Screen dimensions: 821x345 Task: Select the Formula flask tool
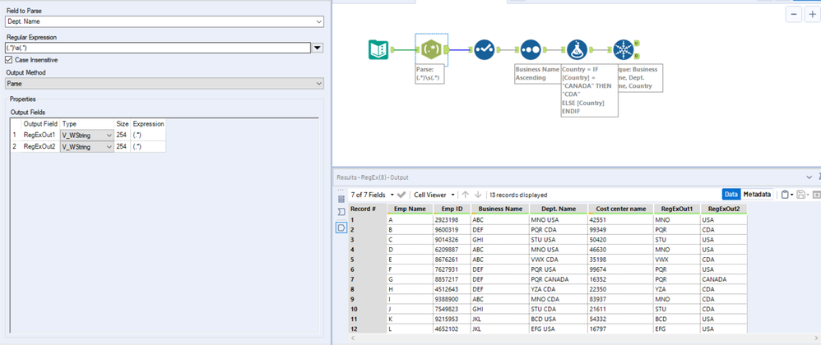click(x=577, y=49)
